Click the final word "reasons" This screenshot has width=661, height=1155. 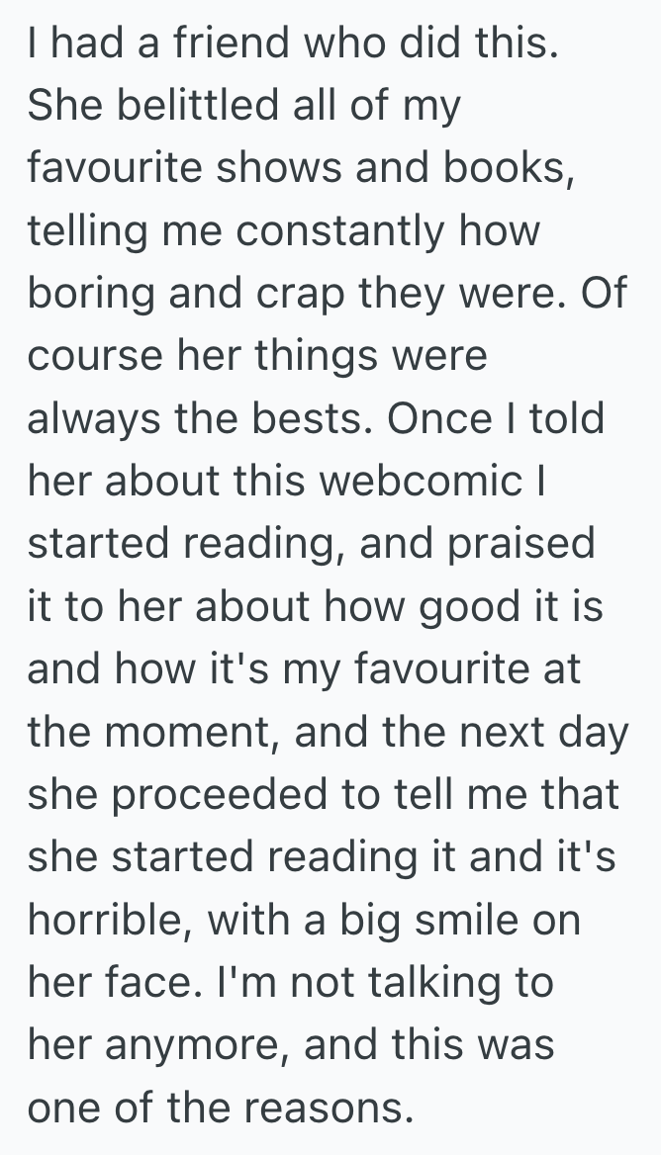(323, 1107)
